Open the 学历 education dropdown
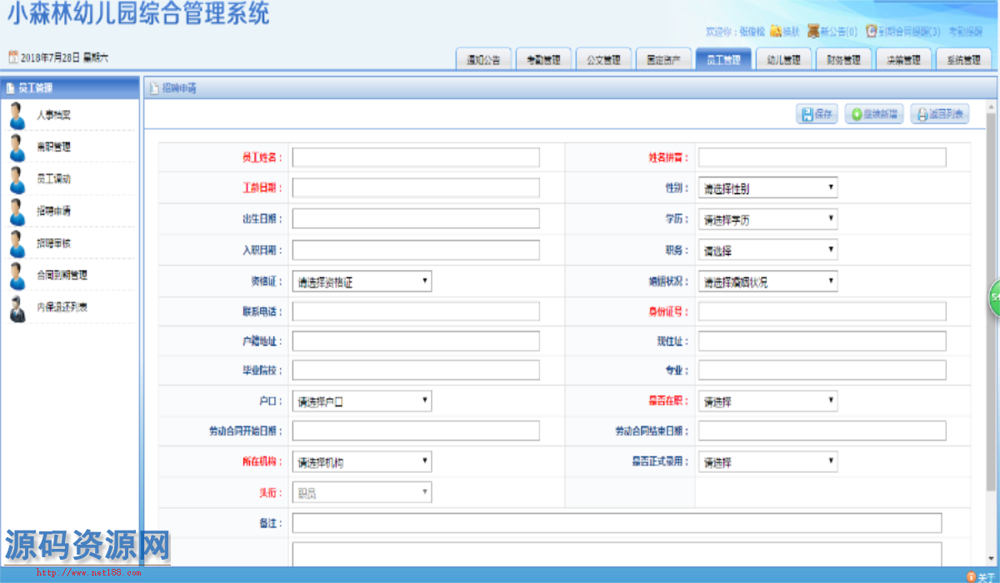1000x583 pixels. click(x=767, y=220)
